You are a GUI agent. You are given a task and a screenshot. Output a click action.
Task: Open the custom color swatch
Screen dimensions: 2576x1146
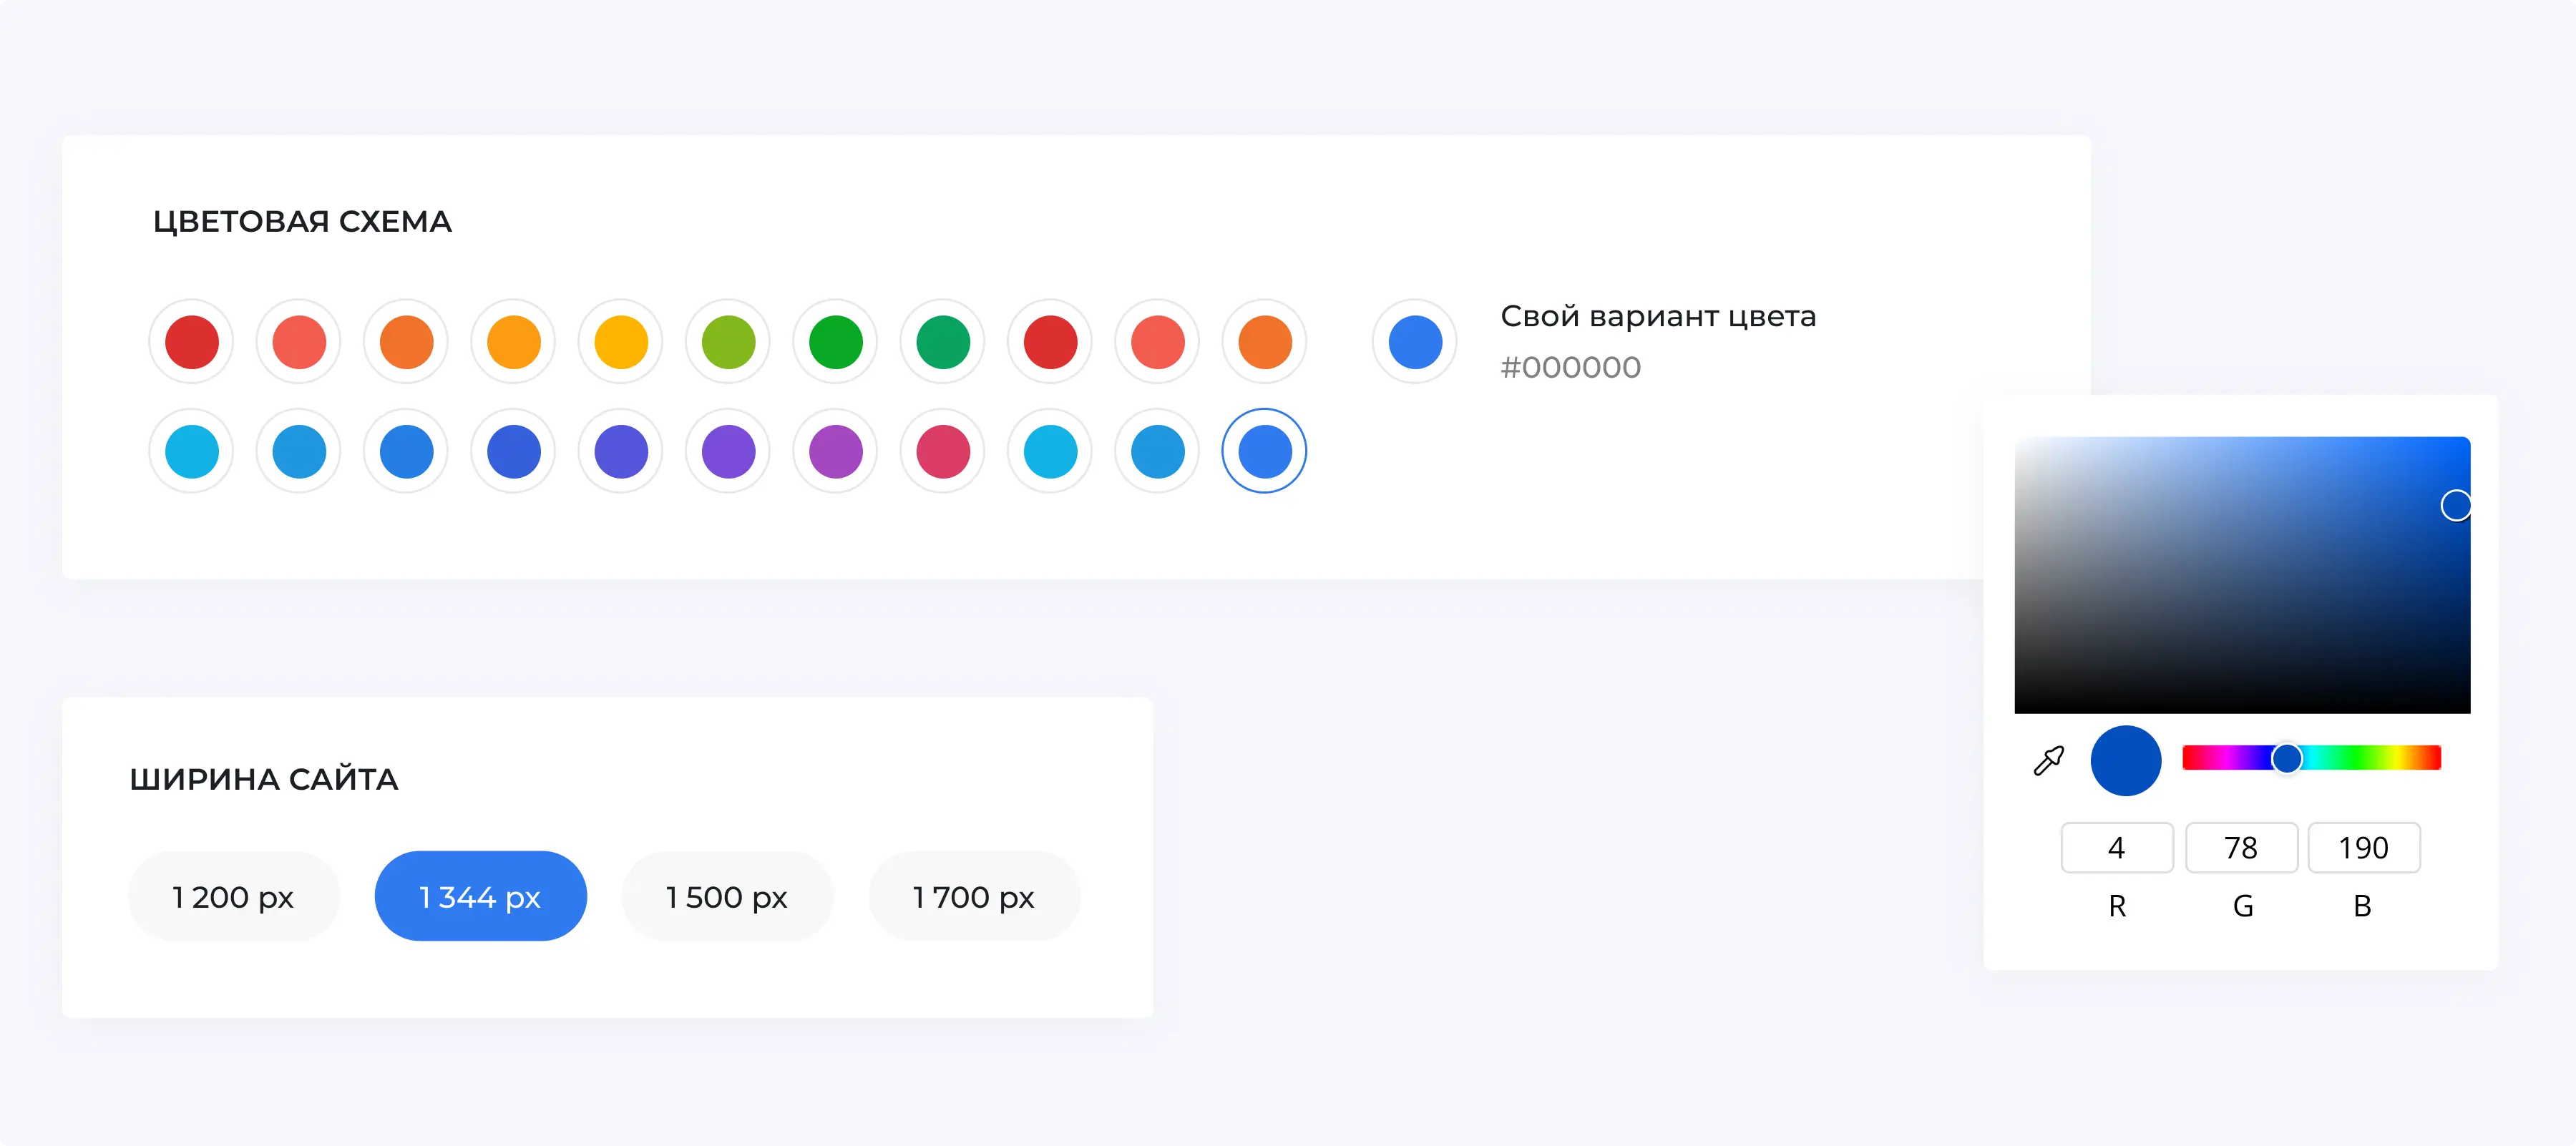click(x=1414, y=342)
